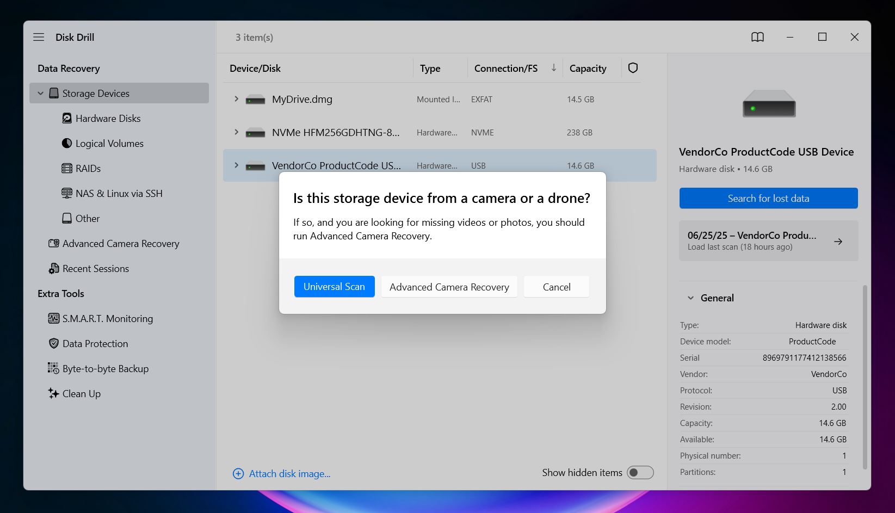Click Attach disk image link
This screenshot has height=513, width=895.
coord(289,474)
